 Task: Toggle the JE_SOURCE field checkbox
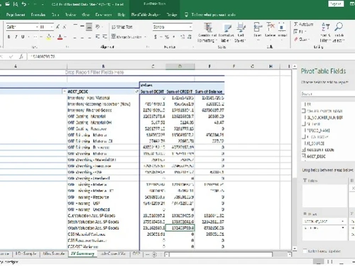pos(304,143)
